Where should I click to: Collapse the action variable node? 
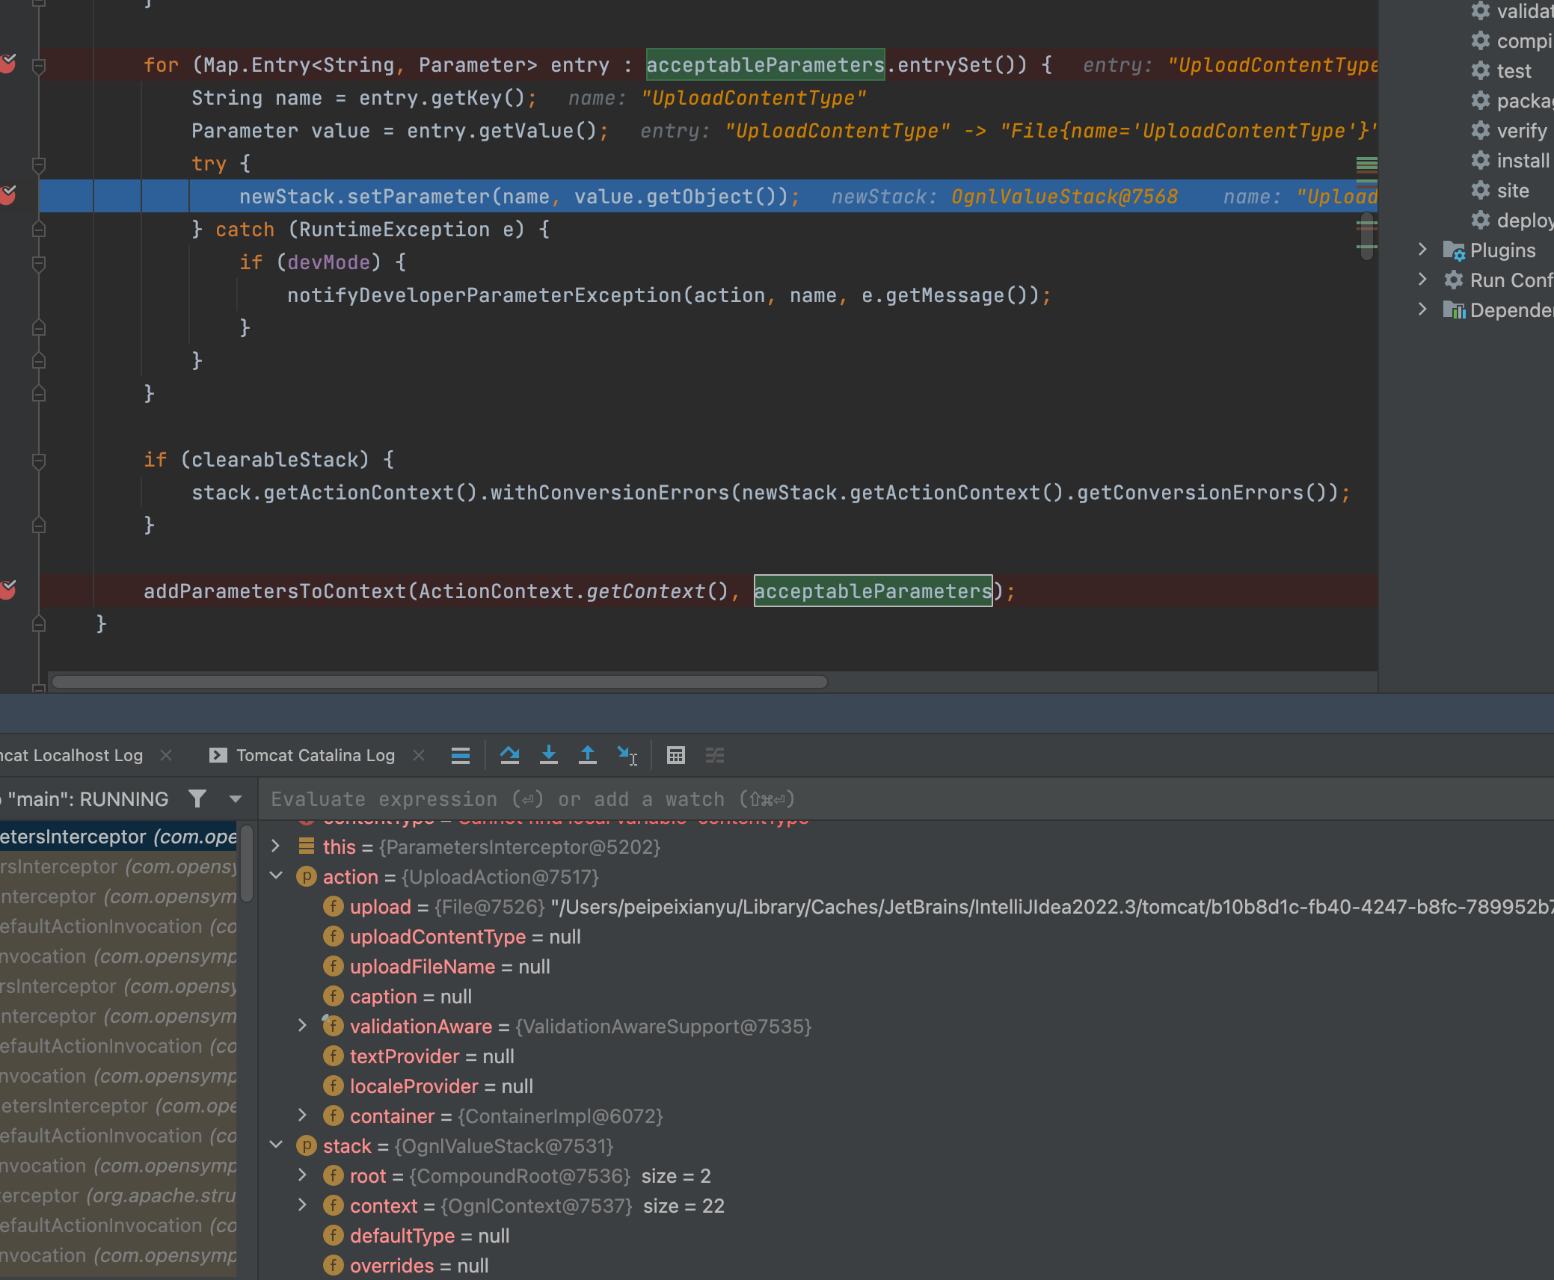[x=276, y=876]
